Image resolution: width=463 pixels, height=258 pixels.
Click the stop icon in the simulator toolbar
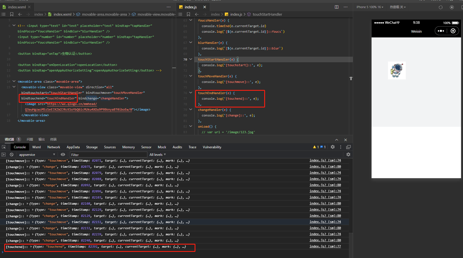[x=452, y=7]
